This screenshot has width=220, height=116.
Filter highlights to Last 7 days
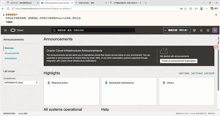click(184, 73)
